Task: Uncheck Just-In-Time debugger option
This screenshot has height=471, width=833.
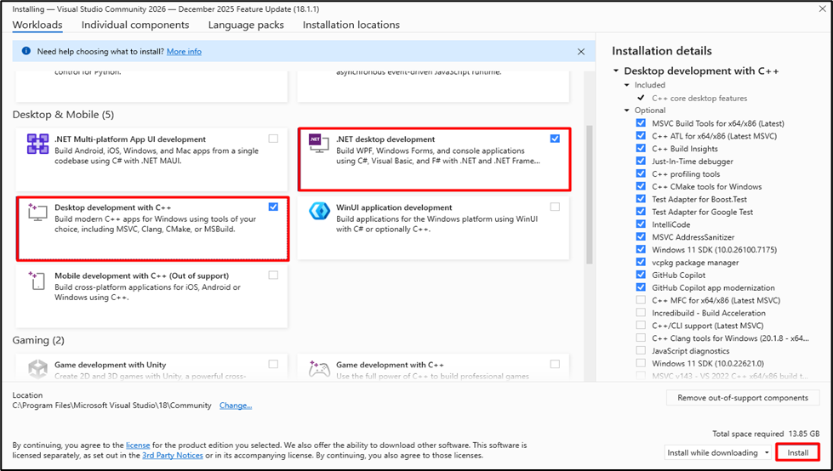Action: coord(641,161)
